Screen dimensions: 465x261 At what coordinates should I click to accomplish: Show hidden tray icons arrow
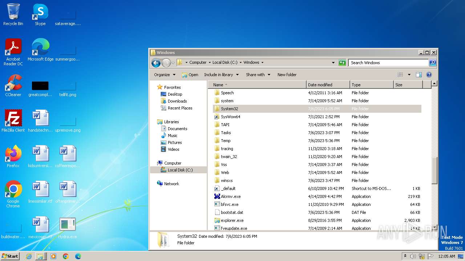[x=405, y=256]
